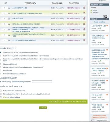The image size is (110, 122).
Task: Check iPont-ok felhasználása checkbox
Action: click(x=1, y=97)
